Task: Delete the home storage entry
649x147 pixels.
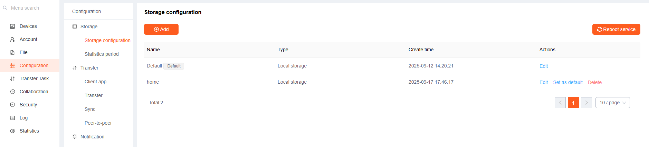Action: click(594, 82)
